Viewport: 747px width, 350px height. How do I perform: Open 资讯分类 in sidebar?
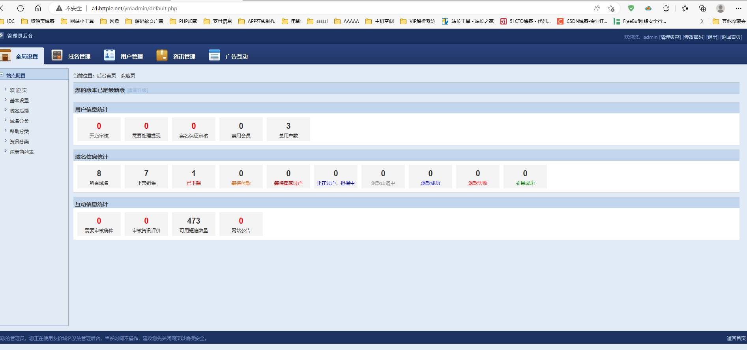(19, 142)
